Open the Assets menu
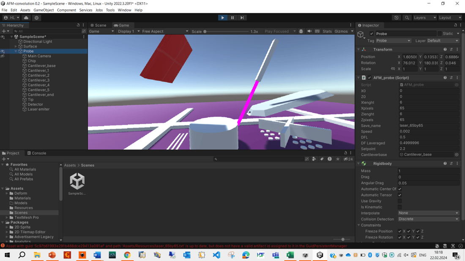 click(x=25, y=10)
